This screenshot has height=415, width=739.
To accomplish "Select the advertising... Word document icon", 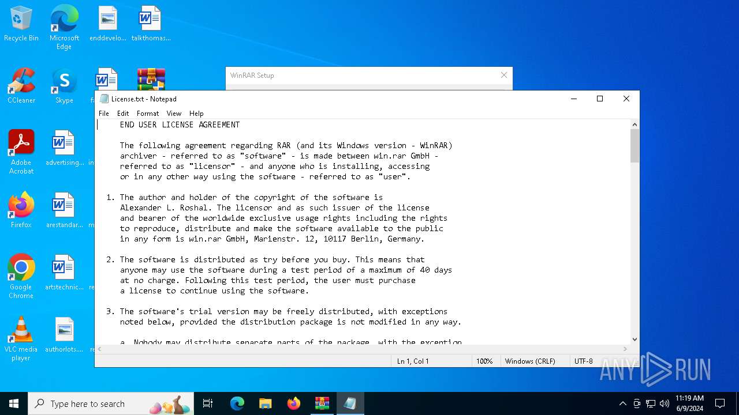I will coord(64,149).
